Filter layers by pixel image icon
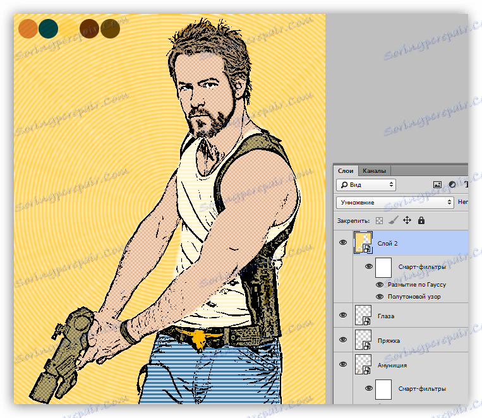This screenshot has height=418, width=482. [437, 185]
